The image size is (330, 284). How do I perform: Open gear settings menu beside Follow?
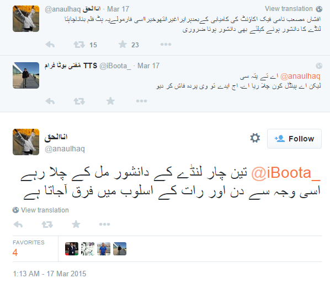(x=255, y=138)
